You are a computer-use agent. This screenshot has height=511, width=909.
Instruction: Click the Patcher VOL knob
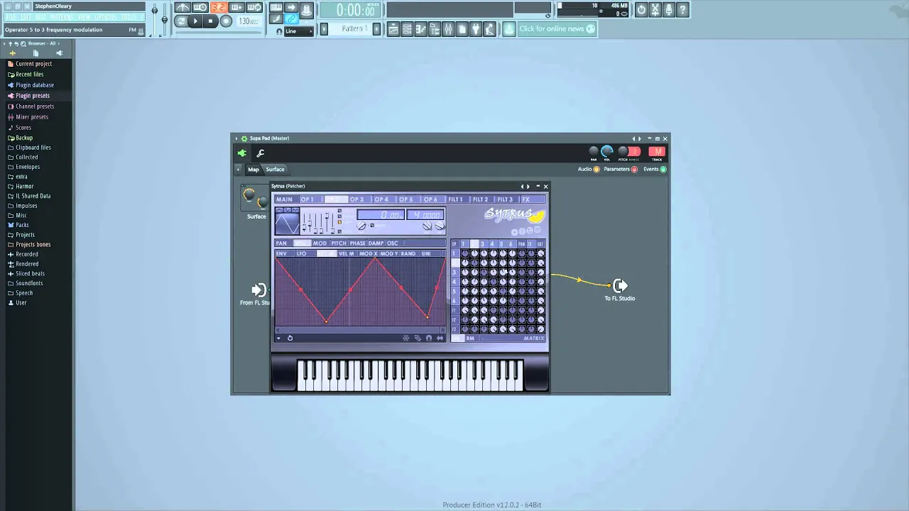tap(607, 151)
